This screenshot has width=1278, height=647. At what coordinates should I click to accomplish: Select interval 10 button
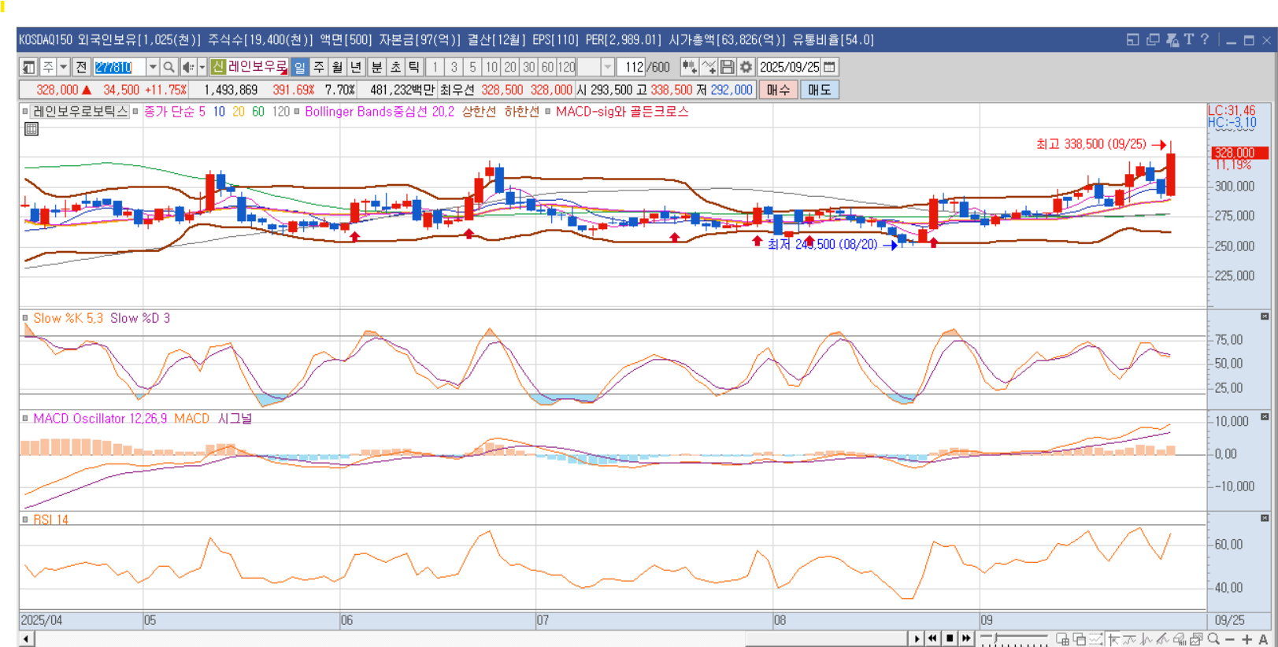491,67
